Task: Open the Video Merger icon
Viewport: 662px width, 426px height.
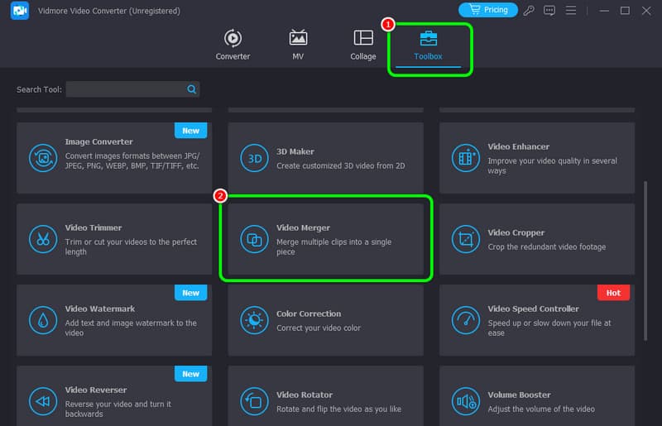Action: 253,239
